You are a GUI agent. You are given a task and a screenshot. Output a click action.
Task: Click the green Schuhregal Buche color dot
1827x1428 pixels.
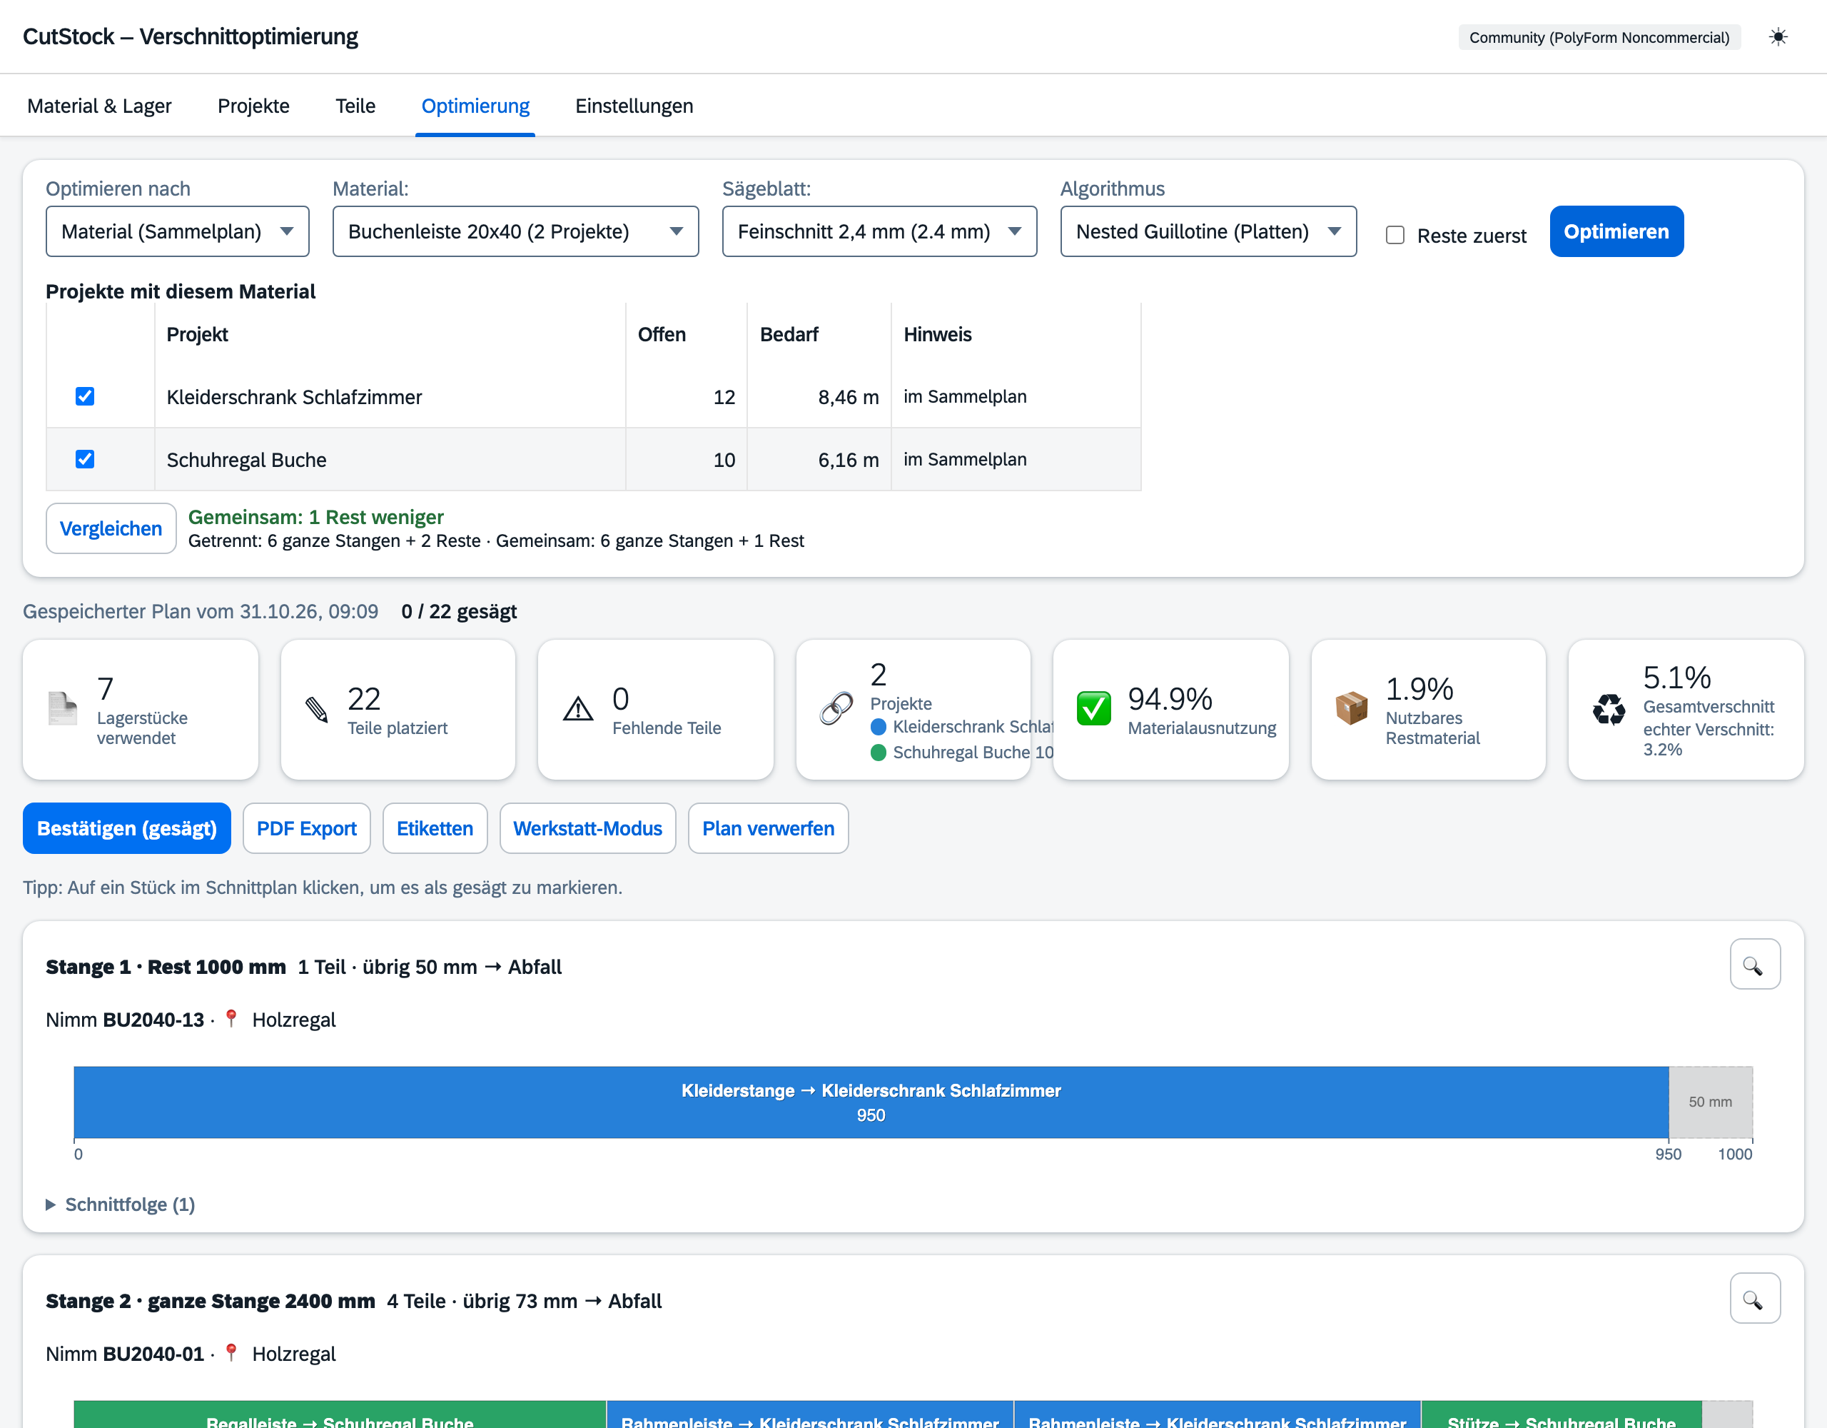point(879,753)
